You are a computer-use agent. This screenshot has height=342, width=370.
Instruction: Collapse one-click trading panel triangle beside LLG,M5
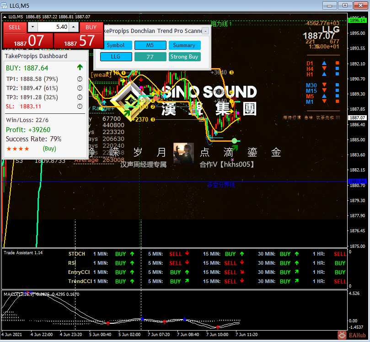[x=5, y=17]
